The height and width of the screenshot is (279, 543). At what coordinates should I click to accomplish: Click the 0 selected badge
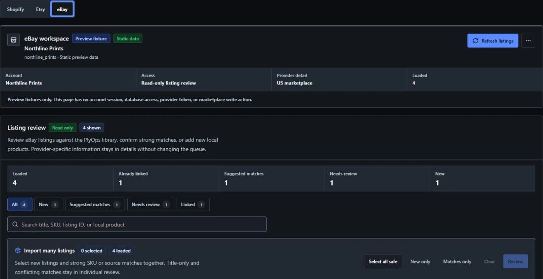(x=92, y=251)
